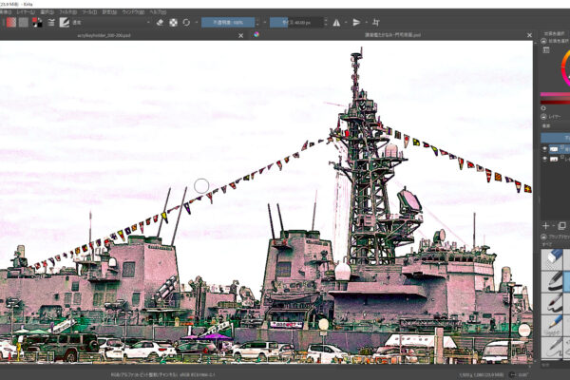The image size is (570, 380).
Task: Click the dark red shade strip
Action: pos(555,102)
